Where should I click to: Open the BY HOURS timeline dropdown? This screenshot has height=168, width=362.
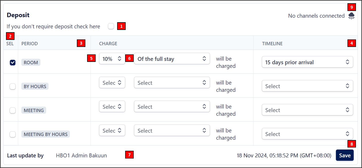[307, 86]
